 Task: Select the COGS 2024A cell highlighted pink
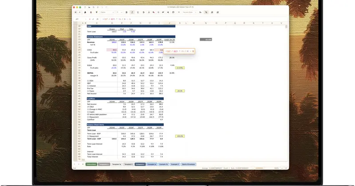[x=112, y=50]
